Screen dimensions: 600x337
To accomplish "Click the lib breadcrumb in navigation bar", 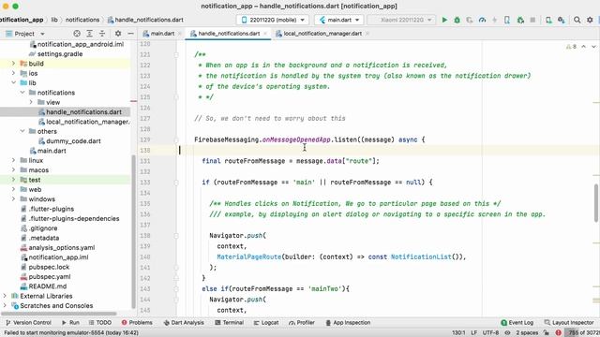I will click(x=54, y=20).
